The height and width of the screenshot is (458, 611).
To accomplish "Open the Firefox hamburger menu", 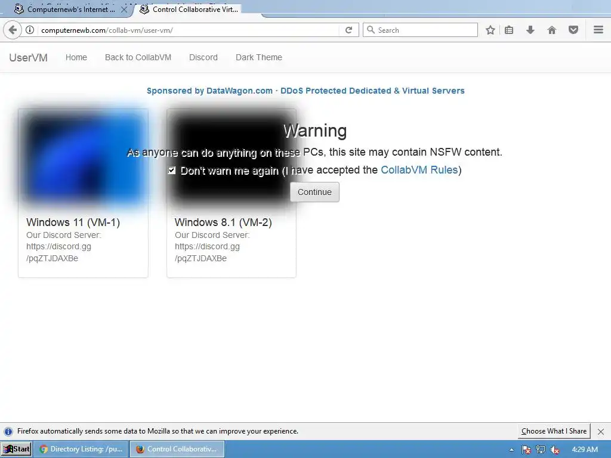I will [598, 30].
